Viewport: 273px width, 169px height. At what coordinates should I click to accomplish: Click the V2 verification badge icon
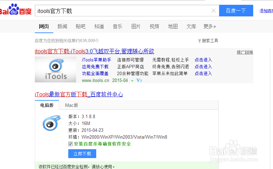tap(139, 80)
